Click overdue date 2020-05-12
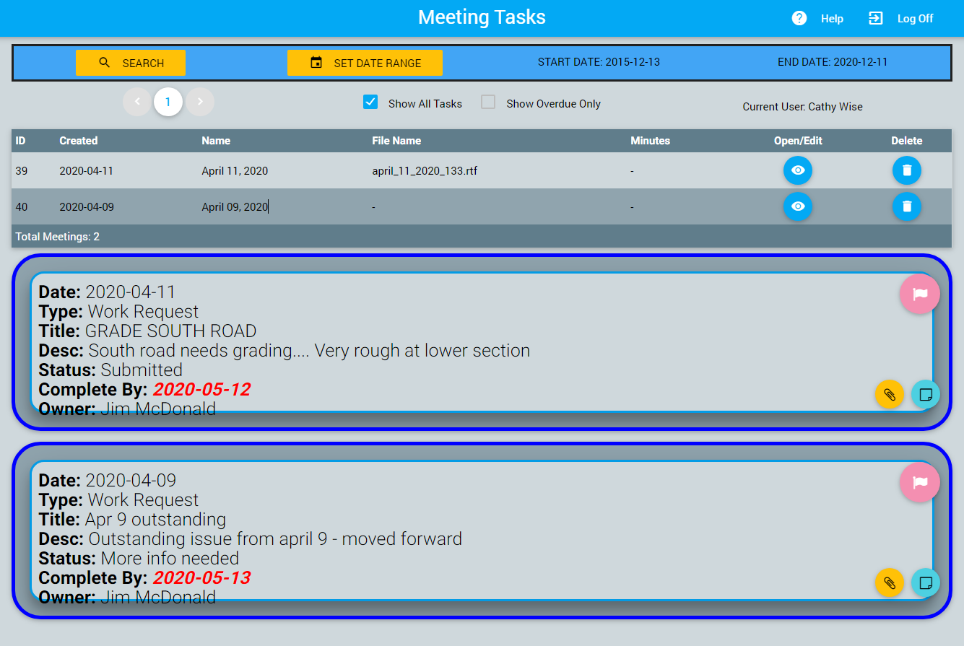 [x=201, y=390]
